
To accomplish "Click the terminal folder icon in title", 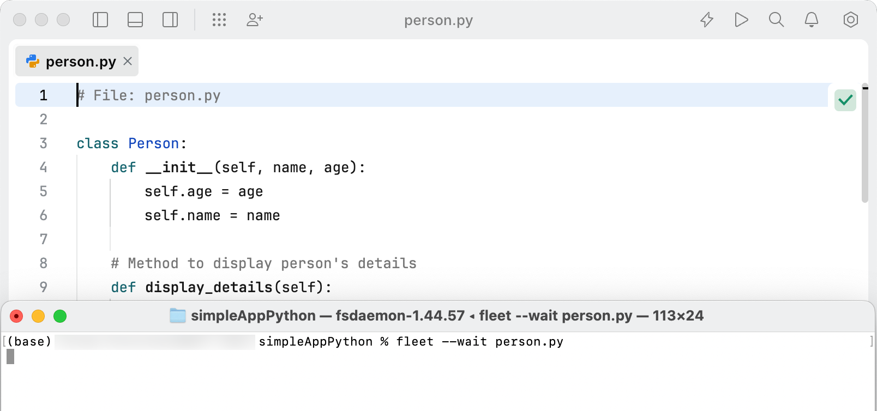I will pos(178,316).
